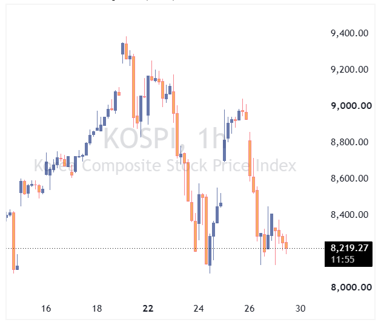Select the date 26 on time axis
The height and width of the screenshot is (331, 381).
[250, 309]
